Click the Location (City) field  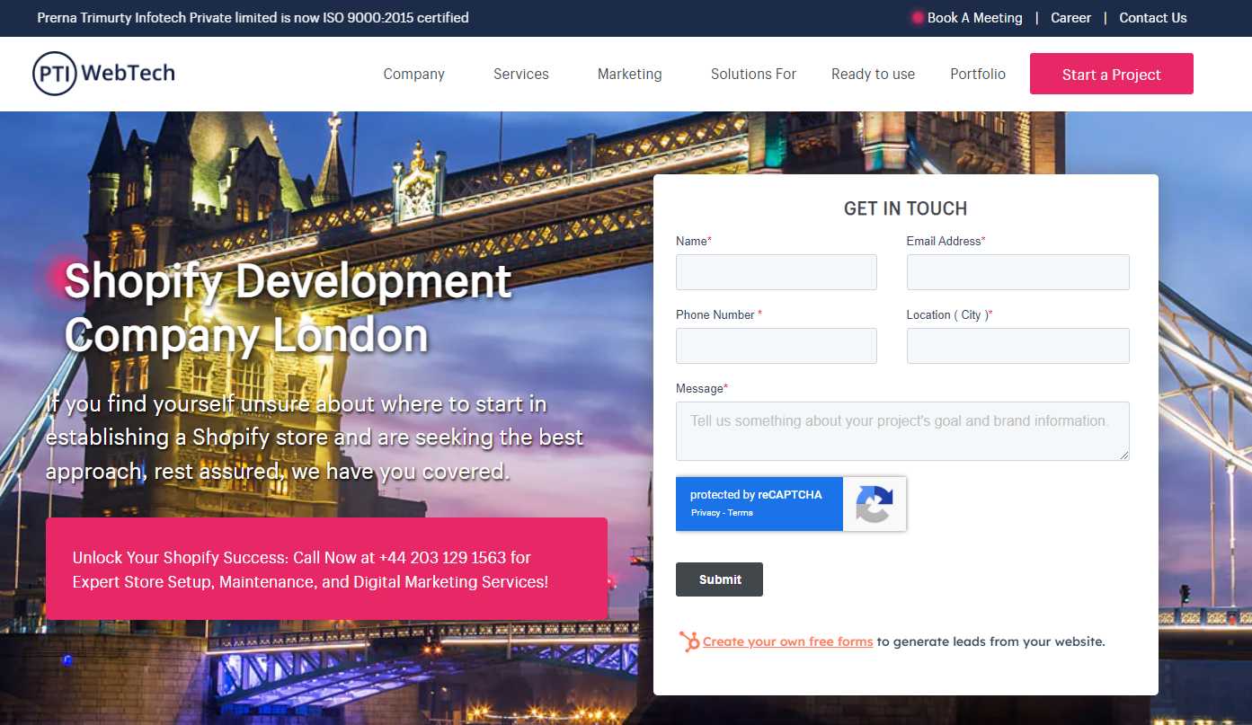pyautogui.click(x=1017, y=346)
